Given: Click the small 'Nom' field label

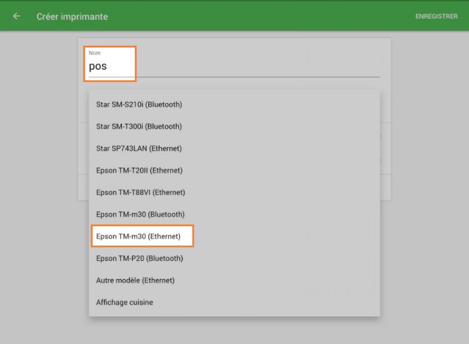Looking at the screenshot, I should coord(94,53).
